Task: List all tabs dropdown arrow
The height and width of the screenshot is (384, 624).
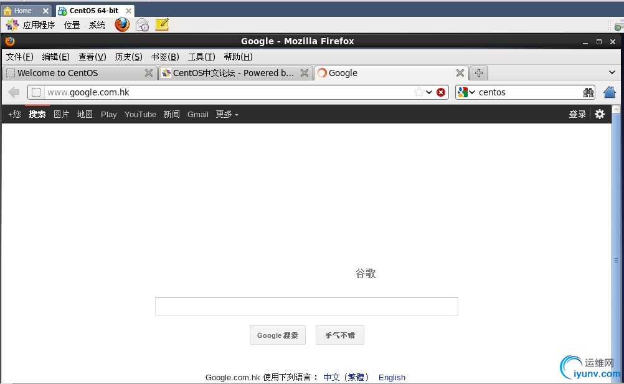Action: (x=612, y=72)
